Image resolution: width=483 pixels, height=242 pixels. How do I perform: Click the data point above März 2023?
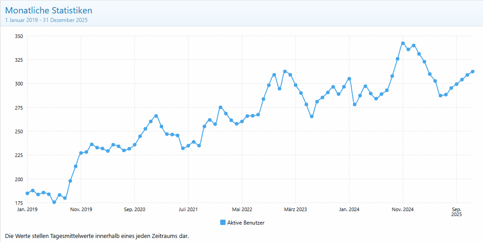pos(296,85)
